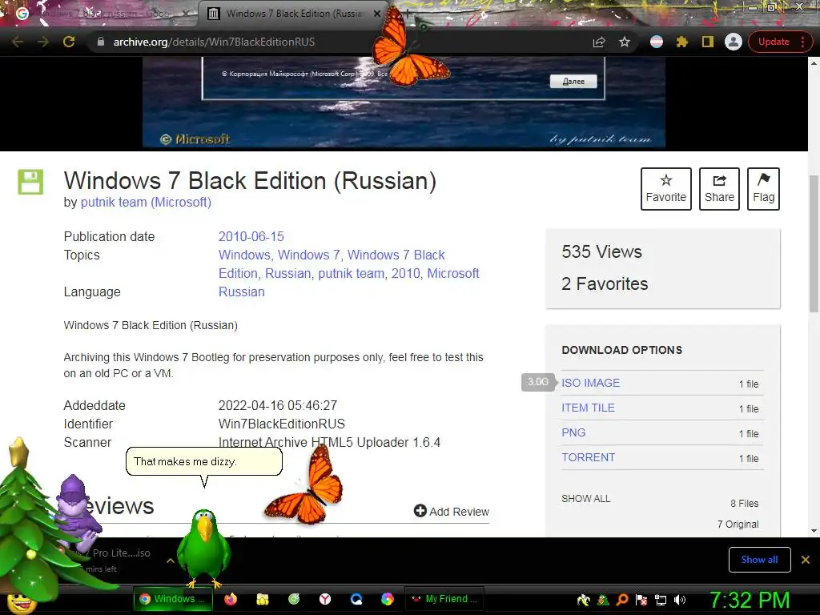View site information via the padlock icon
Viewport: 820px width, 615px height.
tap(101, 42)
